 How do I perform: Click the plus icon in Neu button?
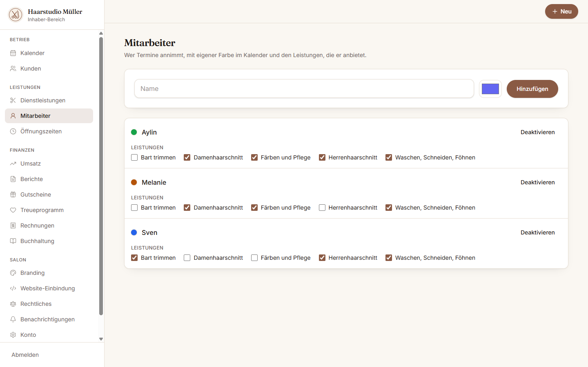pyautogui.click(x=555, y=11)
